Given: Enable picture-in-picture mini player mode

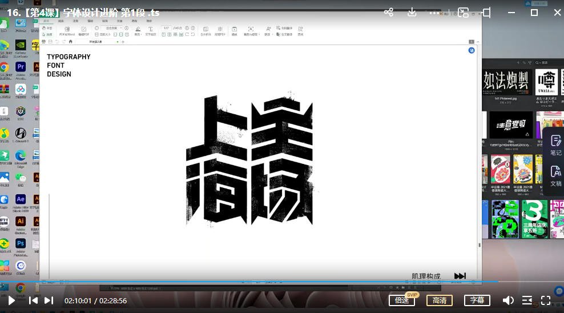Looking at the screenshot, I should coord(463,13).
